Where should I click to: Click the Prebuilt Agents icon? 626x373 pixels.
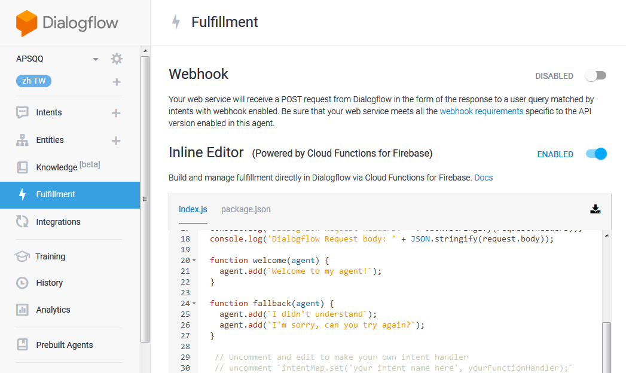(22, 345)
